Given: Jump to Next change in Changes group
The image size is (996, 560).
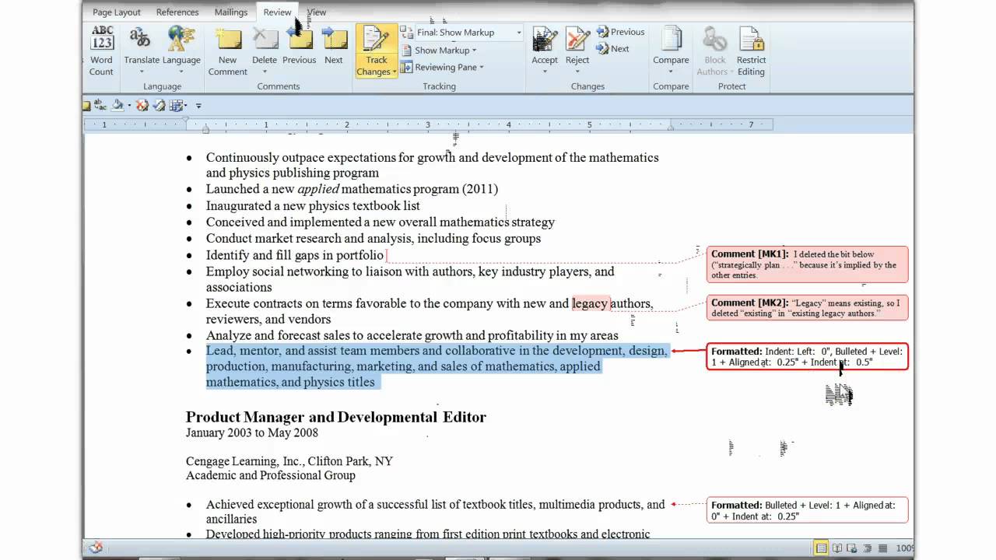Looking at the screenshot, I should (612, 48).
